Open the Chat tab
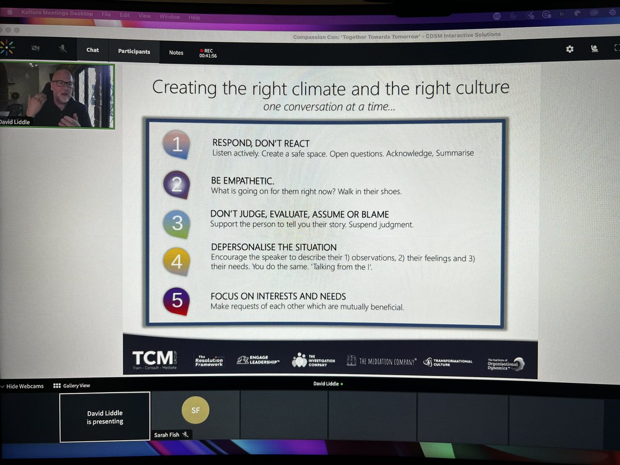 92,50
